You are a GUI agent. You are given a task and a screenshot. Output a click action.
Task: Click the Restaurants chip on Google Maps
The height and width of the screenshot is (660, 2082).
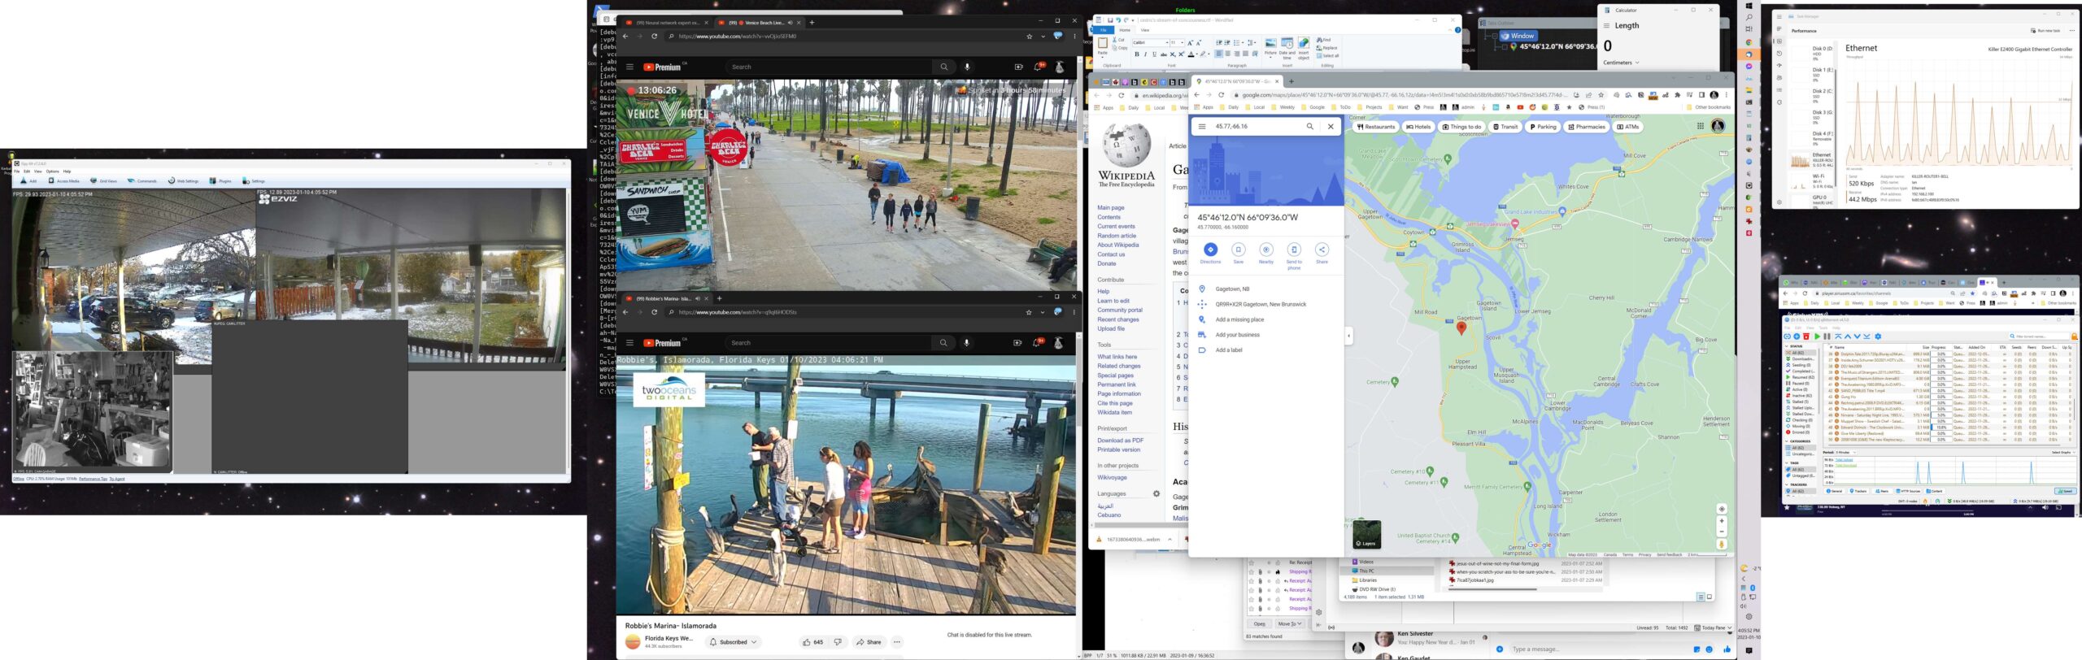coord(1376,127)
